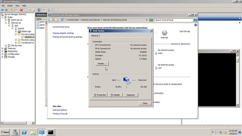Open the address bar history dropdown
242x136 pixels.
(147, 20)
